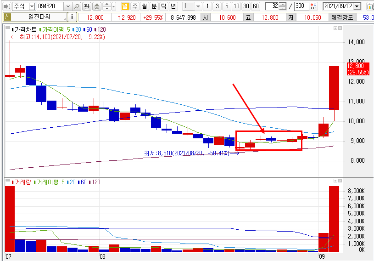Click the stock code field showing 094820
The width and height of the screenshot is (374, 261).
tap(50, 6)
